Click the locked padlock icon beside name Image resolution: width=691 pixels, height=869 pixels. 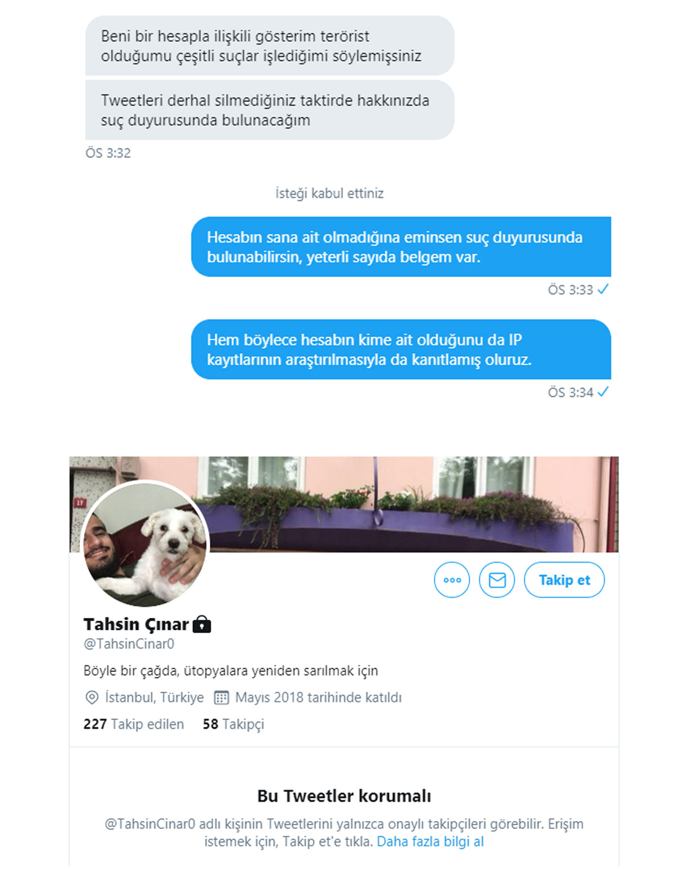point(202,624)
